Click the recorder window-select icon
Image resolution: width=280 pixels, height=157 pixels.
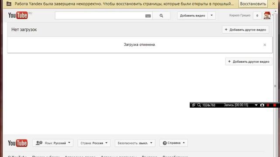click(x=193, y=105)
